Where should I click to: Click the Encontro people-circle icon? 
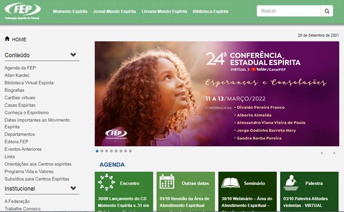107,182
